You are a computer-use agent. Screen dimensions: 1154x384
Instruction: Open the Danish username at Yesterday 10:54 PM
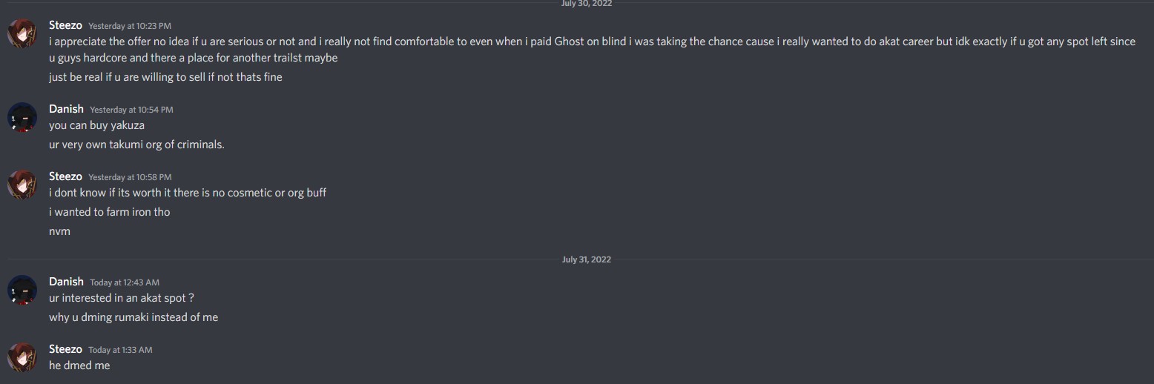coord(66,109)
